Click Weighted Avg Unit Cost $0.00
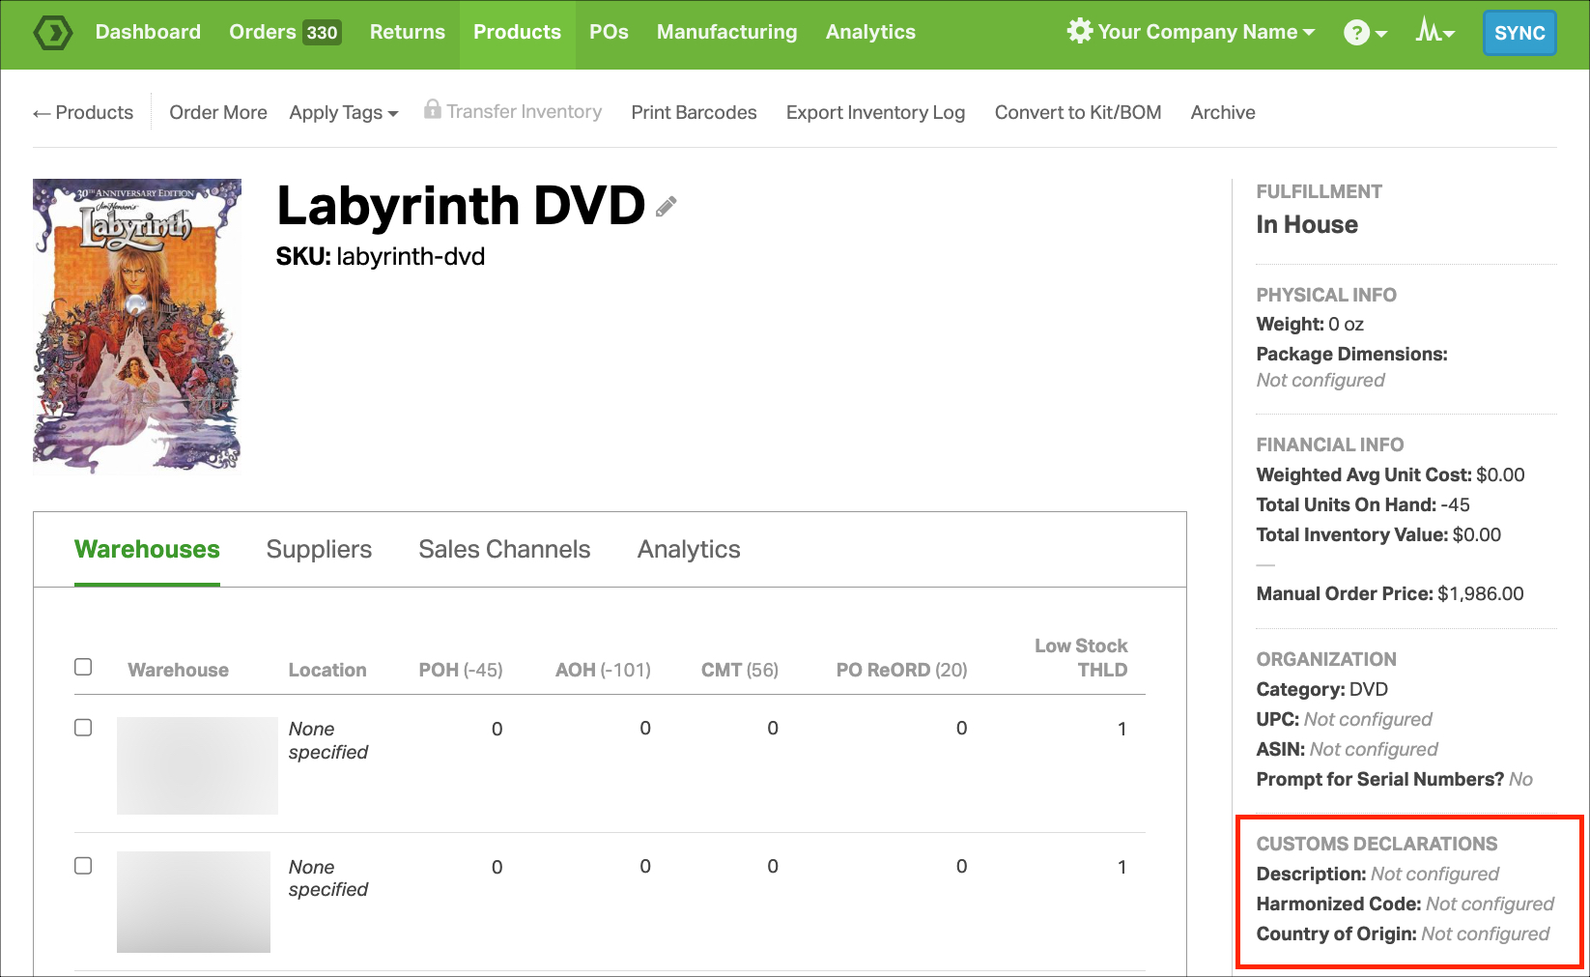The width and height of the screenshot is (1590, 977). click(x=1390, y=474)
